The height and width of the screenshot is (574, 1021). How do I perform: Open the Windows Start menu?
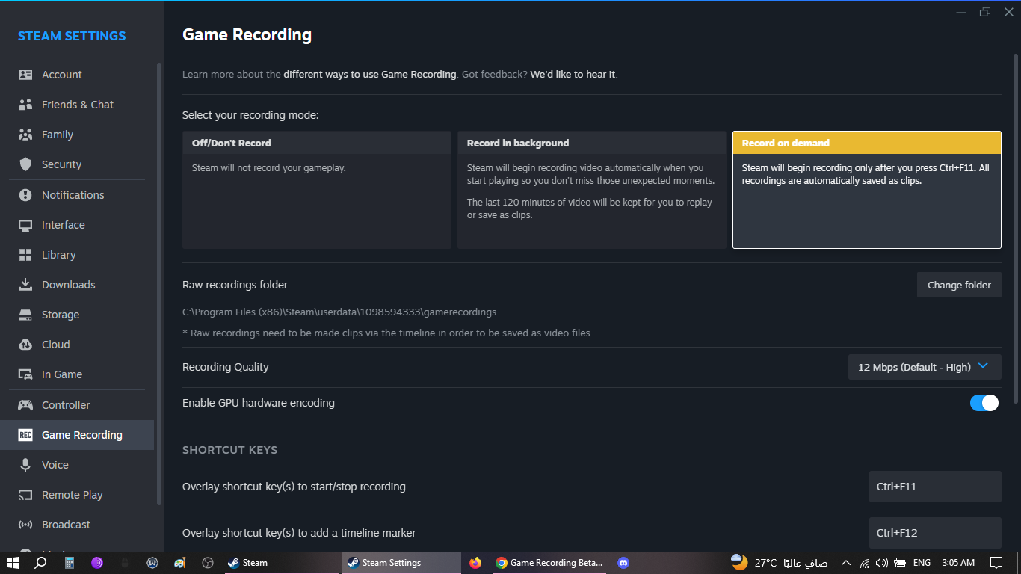pos(13,563)
